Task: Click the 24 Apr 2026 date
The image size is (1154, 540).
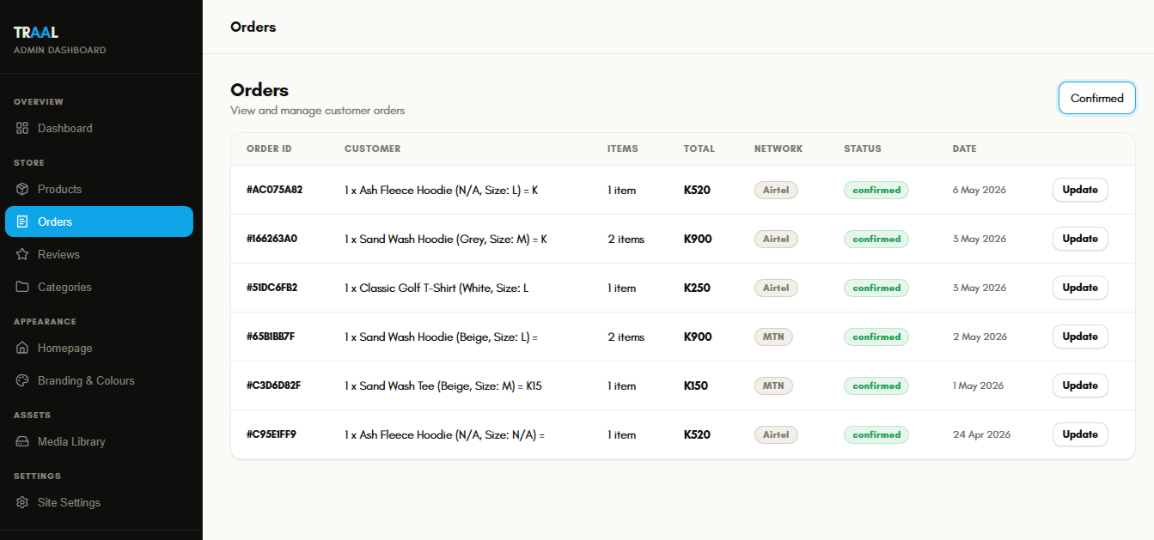Action: 982,434
